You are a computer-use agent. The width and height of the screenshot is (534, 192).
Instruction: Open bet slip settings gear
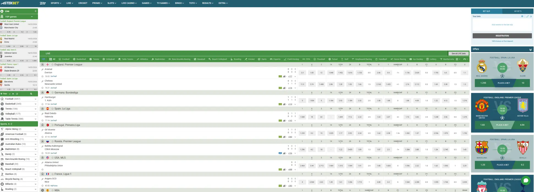[522, 16]
